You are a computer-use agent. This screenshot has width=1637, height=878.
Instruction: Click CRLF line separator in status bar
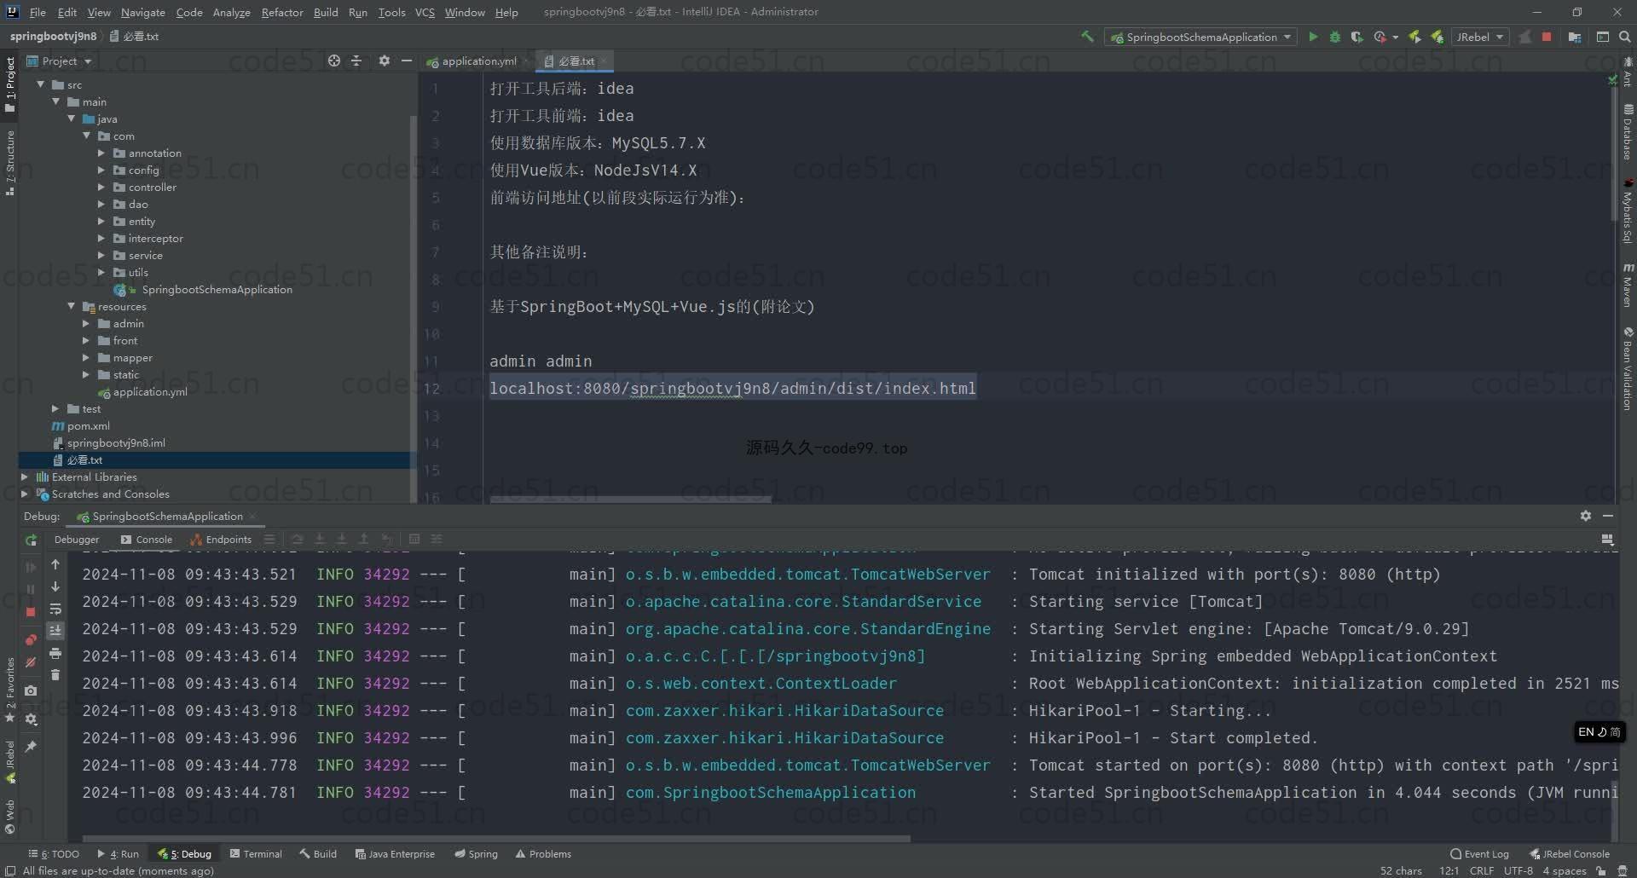(1482, 870)
